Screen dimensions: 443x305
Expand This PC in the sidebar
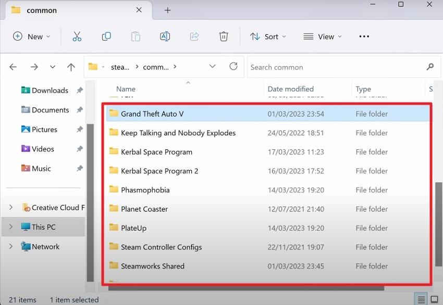point(11,227)
